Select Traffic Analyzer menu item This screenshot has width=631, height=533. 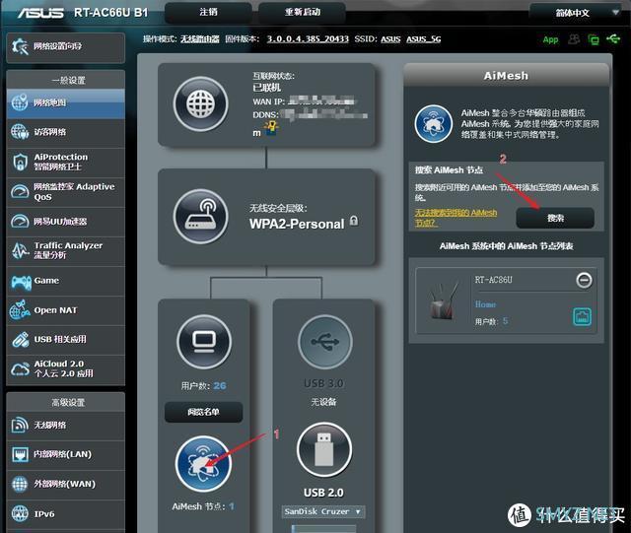pos(66,250)
